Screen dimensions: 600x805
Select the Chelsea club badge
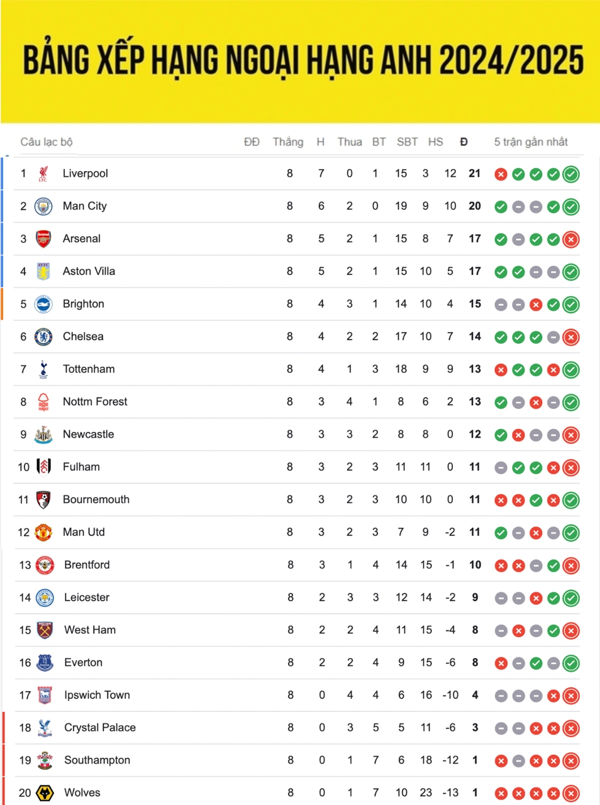(x=43, y=336)
